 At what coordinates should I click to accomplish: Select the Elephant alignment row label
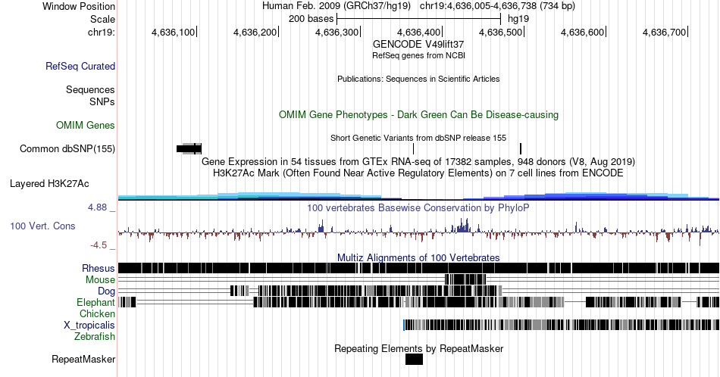pos(96,302)
